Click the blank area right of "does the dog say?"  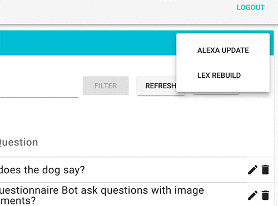coord(165,170)
